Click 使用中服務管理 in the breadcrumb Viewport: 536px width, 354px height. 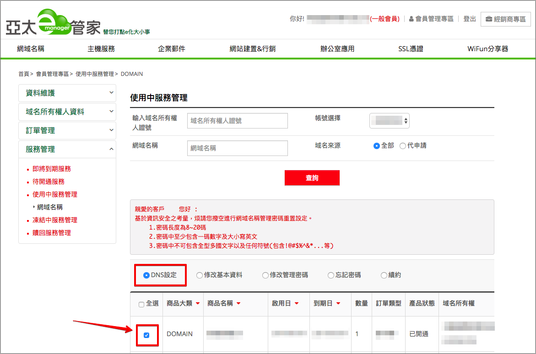95,74
